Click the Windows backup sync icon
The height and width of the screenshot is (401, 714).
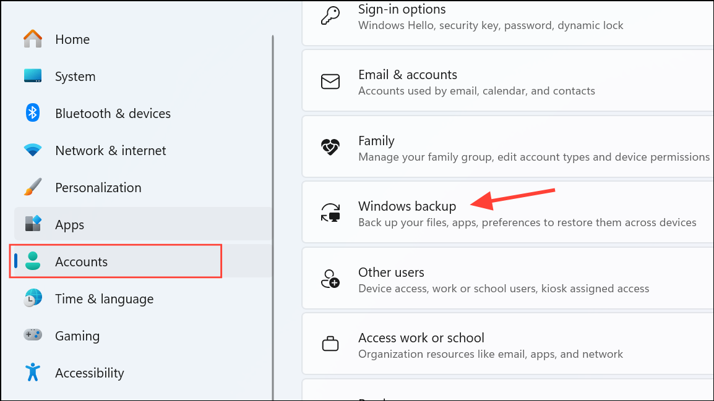tap(330, 213)
